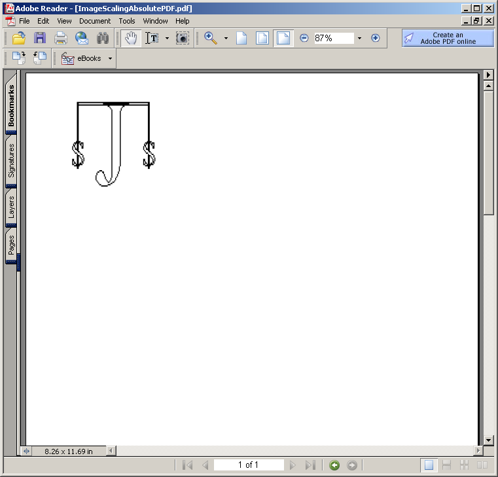Zoom in with the plus button
Viewport: 498px width, 477px height.
(376, 38)
